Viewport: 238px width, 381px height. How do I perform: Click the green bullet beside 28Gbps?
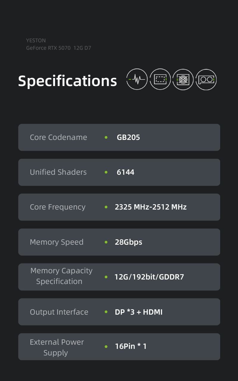click(106, 242)
